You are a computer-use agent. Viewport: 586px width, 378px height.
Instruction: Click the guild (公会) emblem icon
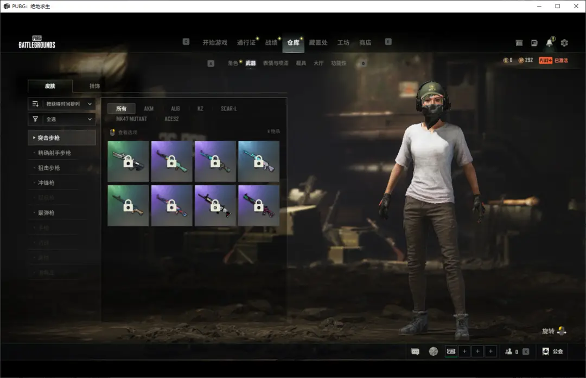546,351
